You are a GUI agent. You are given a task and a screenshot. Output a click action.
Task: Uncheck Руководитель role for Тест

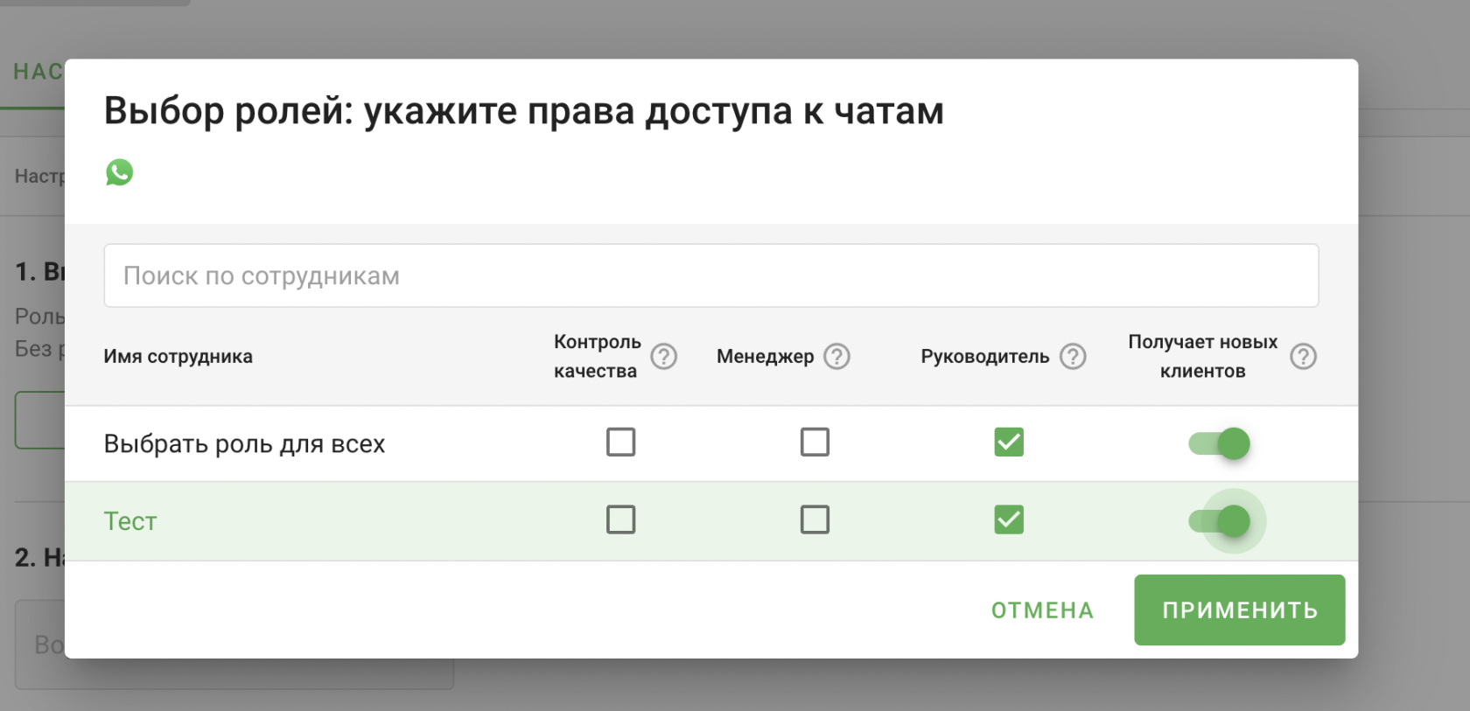tap(1008, 520)
